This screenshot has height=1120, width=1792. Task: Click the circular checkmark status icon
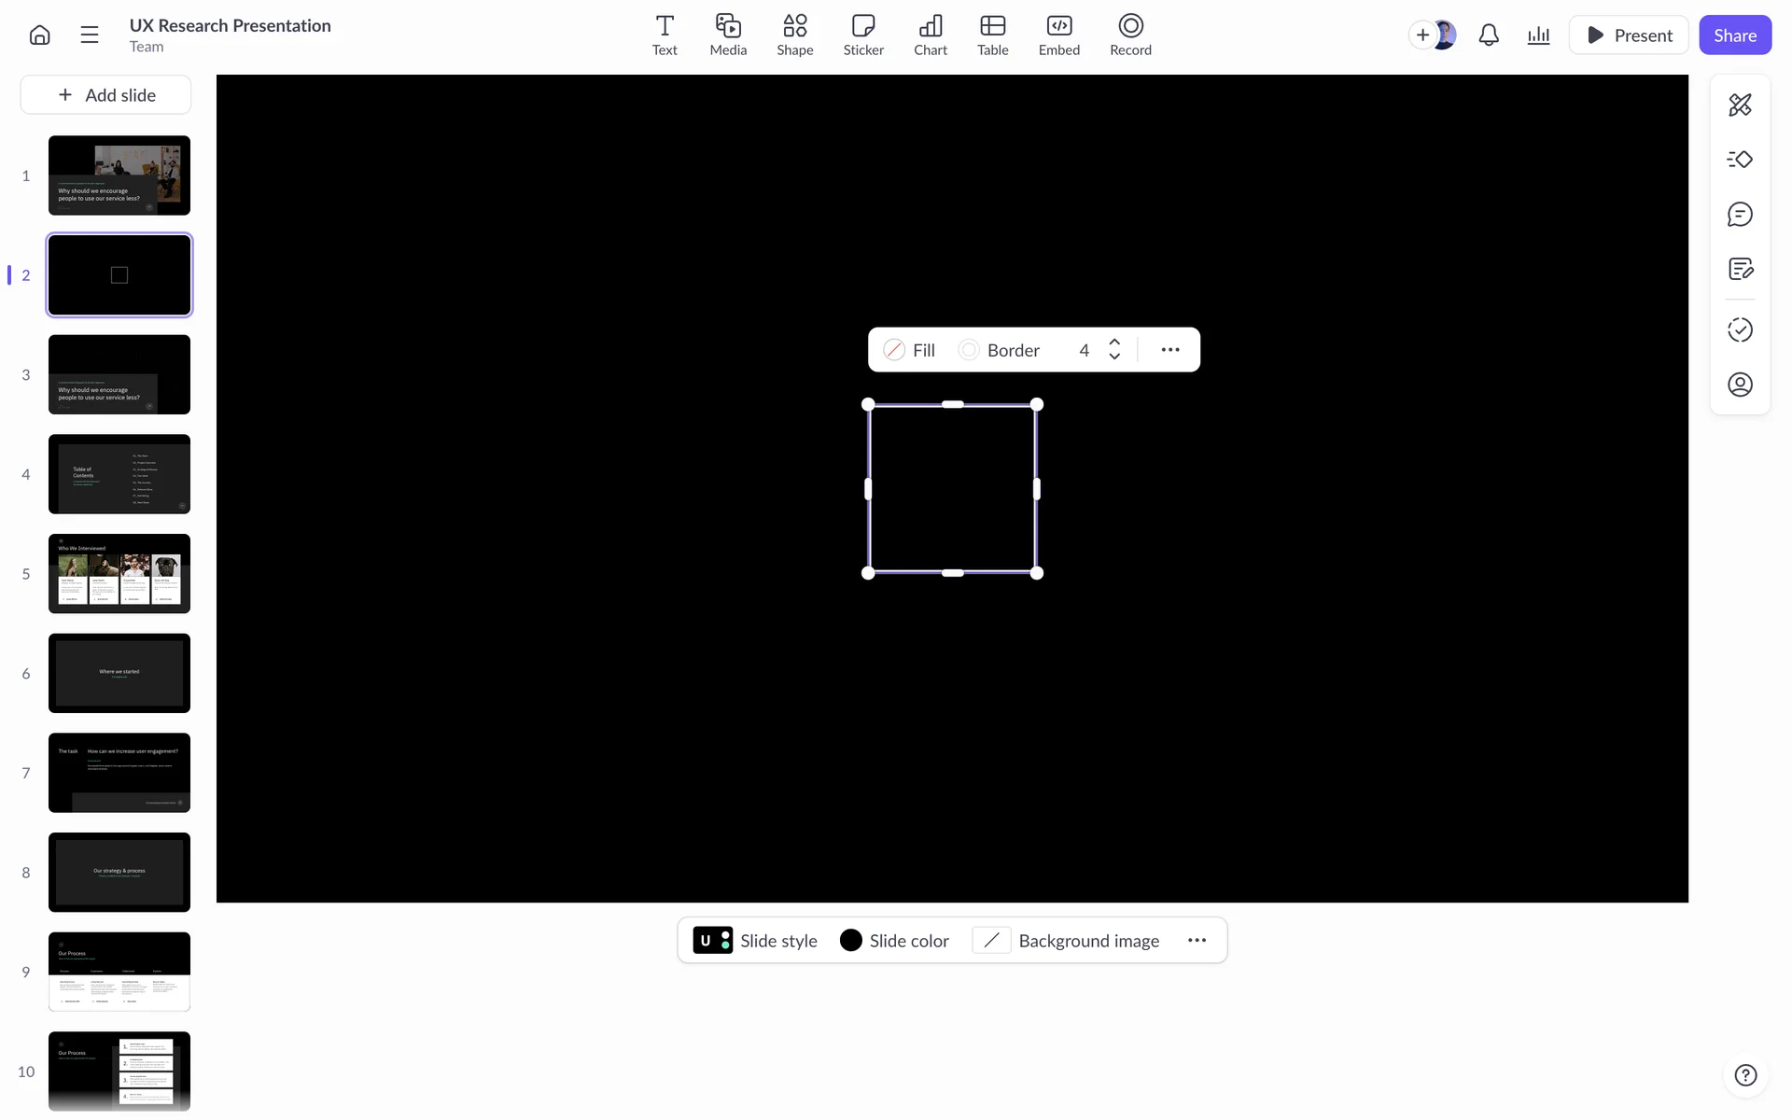(x=1740, y=329)
